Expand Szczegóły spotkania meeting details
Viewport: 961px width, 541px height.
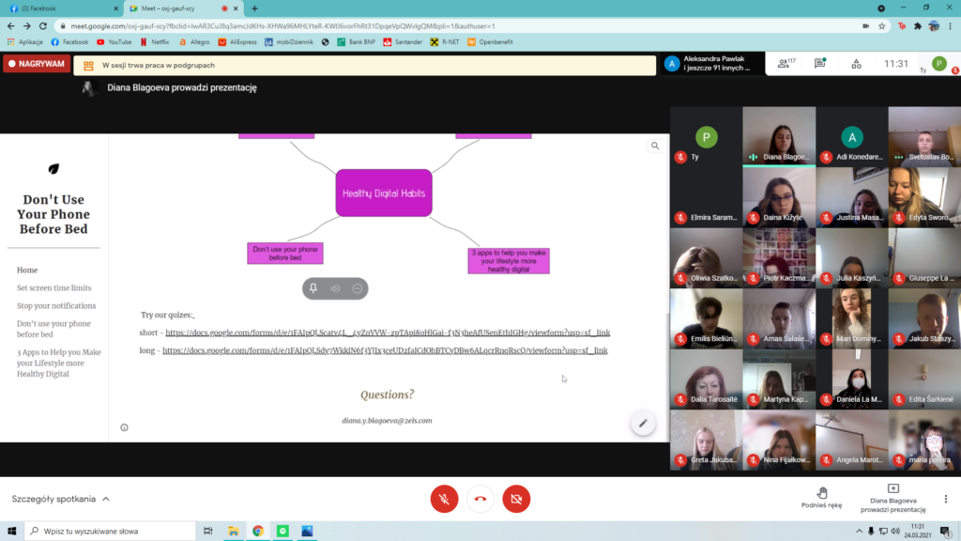click(x=60, y=499)
